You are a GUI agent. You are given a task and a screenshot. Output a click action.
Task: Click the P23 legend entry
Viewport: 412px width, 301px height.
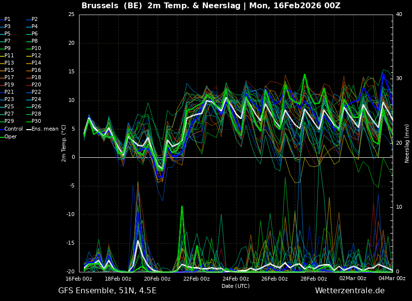pos(7,99)
